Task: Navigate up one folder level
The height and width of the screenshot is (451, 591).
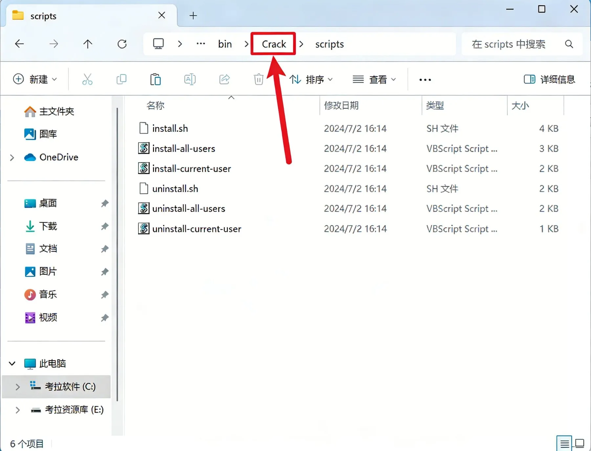Action: (x=88, y=44)
